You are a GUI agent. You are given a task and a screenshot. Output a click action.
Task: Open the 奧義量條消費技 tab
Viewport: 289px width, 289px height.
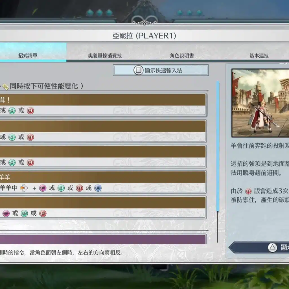[x=105, y=56]
